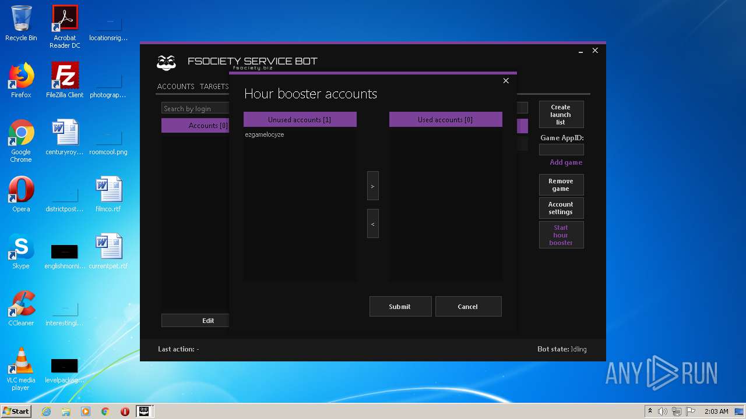The height and width of the screenshot is (419, 746).
Task: Move account back with < button
Action: [x=373, y=223]
